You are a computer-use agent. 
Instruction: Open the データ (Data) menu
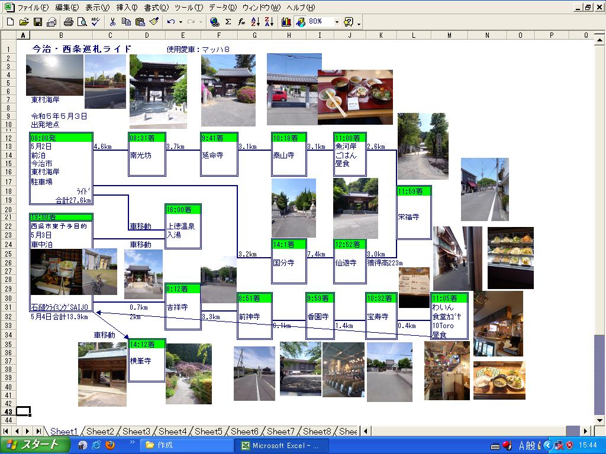[223, 8]
